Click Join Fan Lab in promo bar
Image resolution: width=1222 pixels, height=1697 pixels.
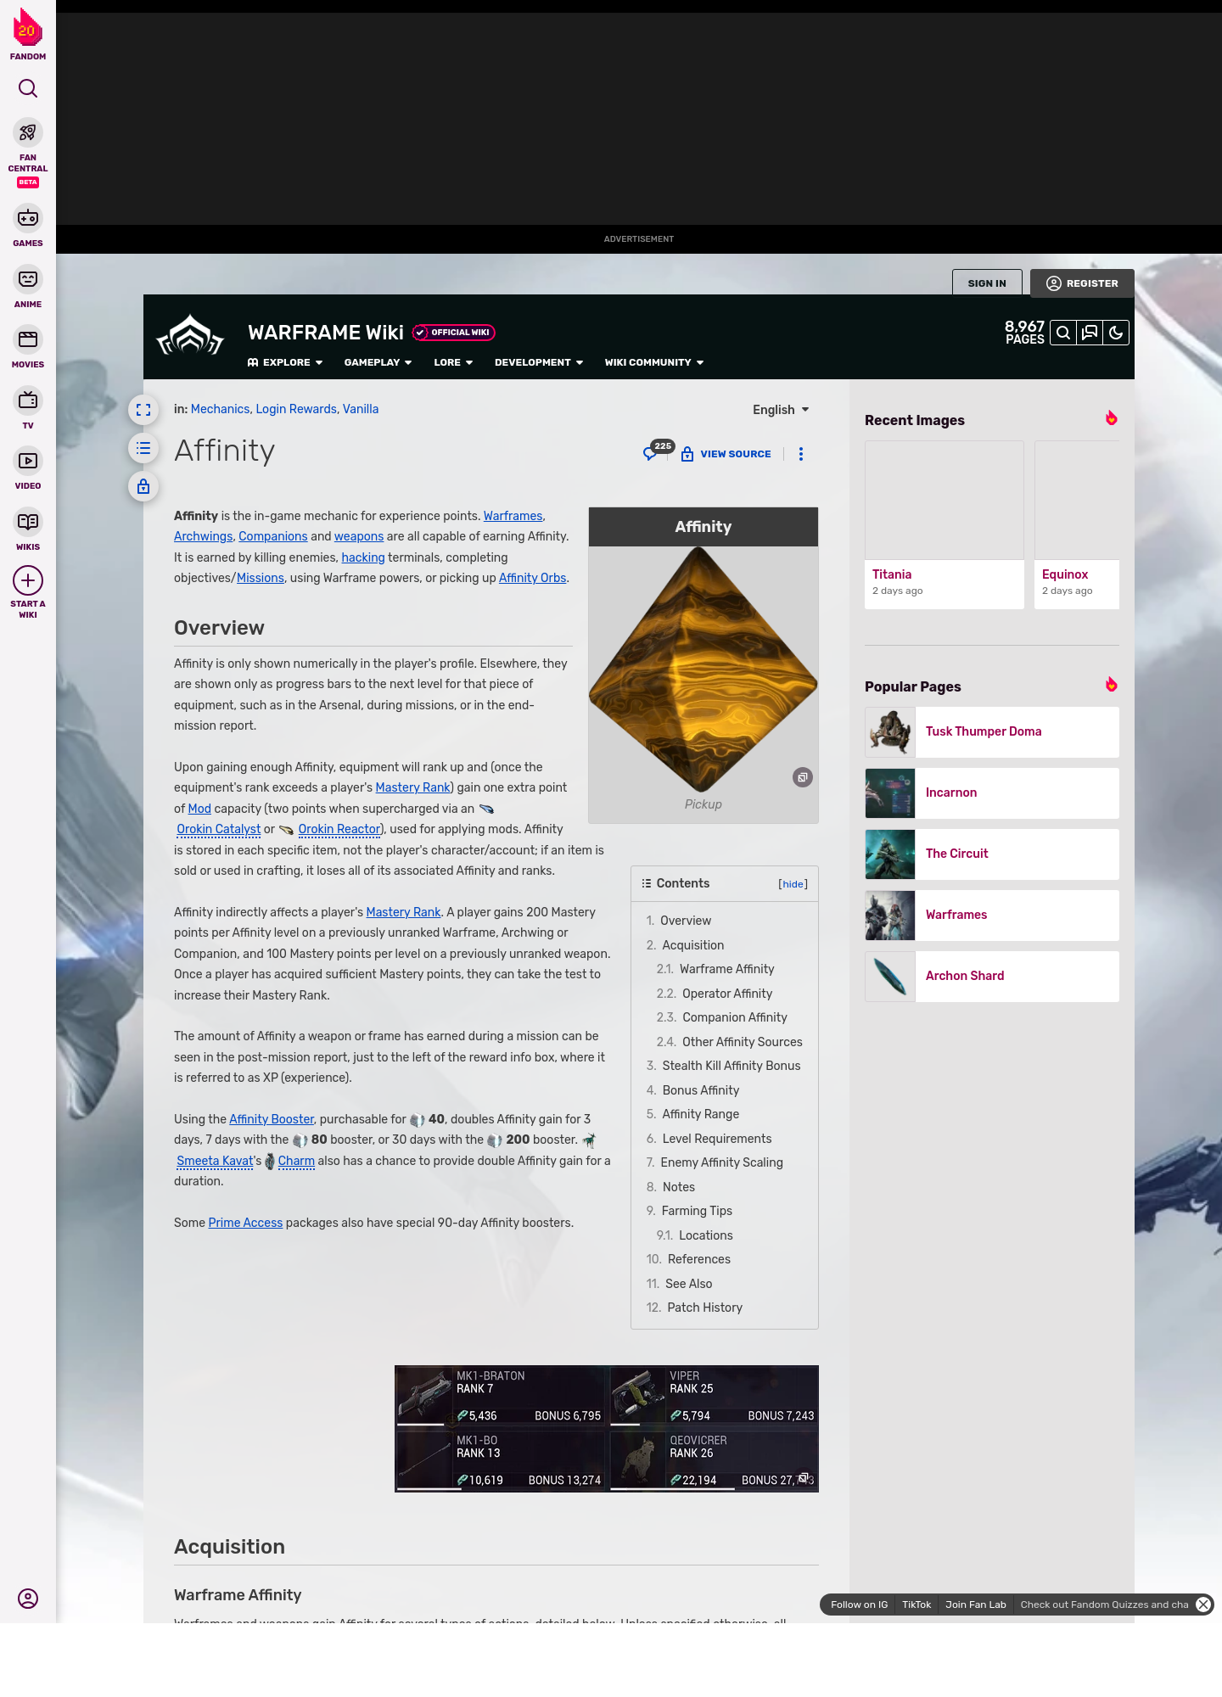pos(975,1605)
